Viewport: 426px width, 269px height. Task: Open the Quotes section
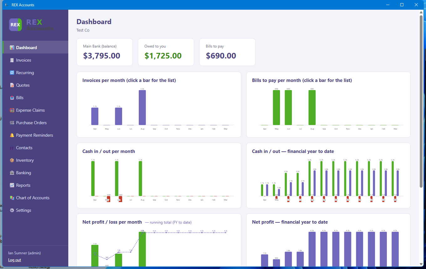(x=35, y=85)
